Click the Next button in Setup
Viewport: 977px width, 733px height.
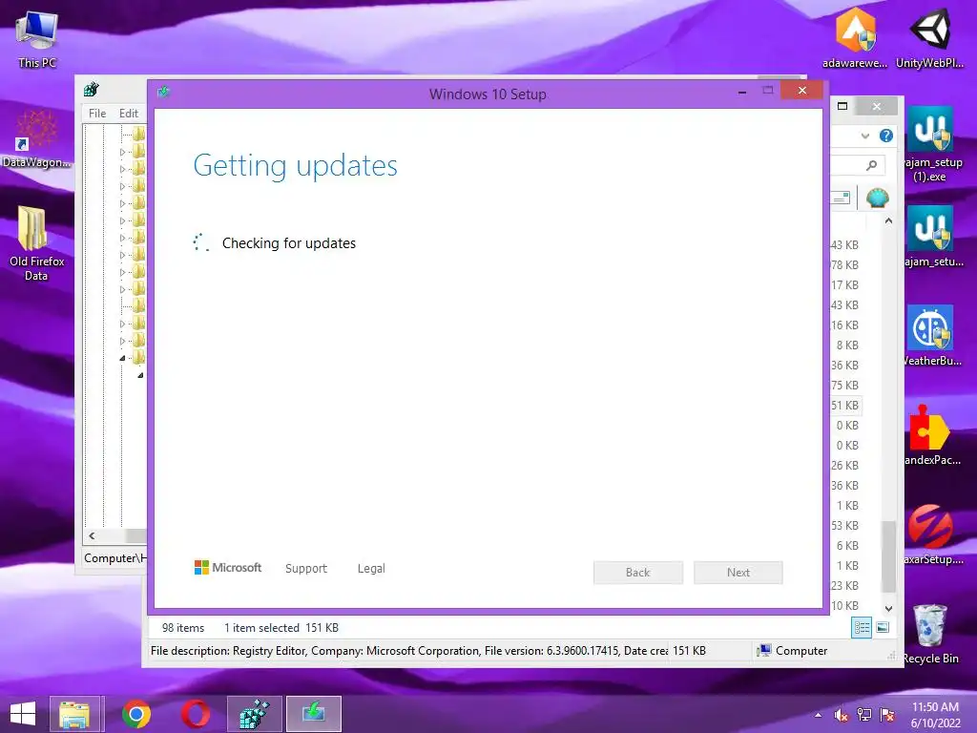click(x=738, y=573)
